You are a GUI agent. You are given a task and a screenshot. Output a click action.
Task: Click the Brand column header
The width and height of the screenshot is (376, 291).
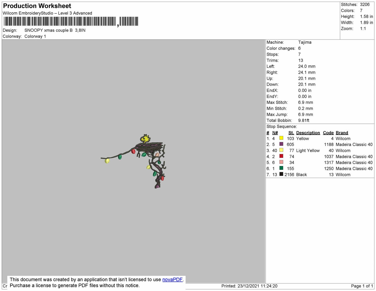[342, 133]
